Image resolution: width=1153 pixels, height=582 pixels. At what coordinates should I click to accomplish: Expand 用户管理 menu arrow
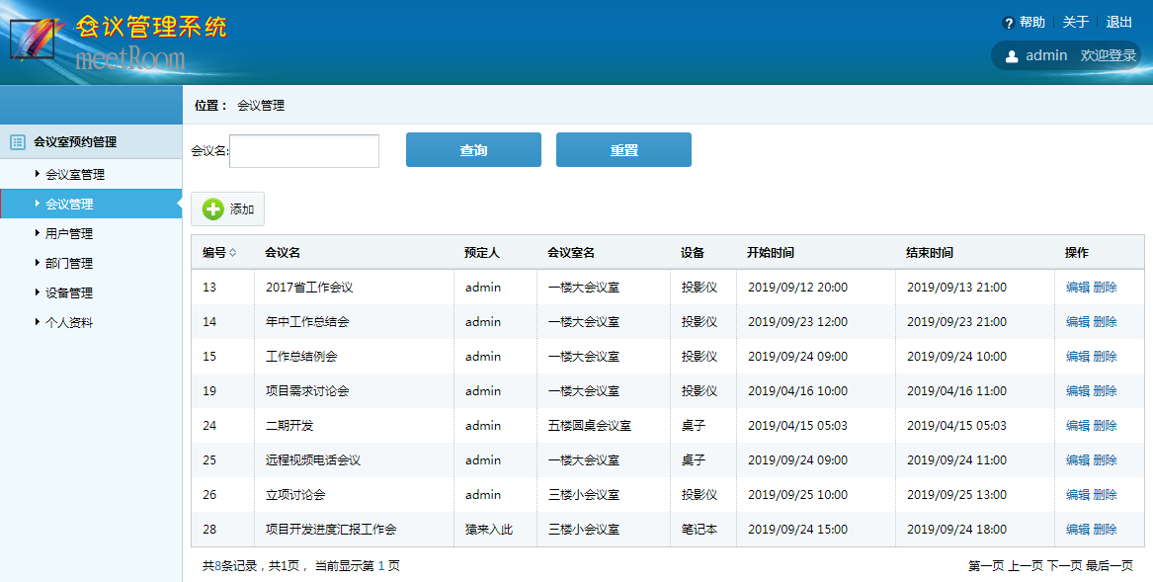point(38,233)
